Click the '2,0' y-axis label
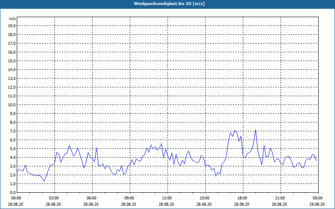This screenshot has width=335, height=209. tap(13, 175)
